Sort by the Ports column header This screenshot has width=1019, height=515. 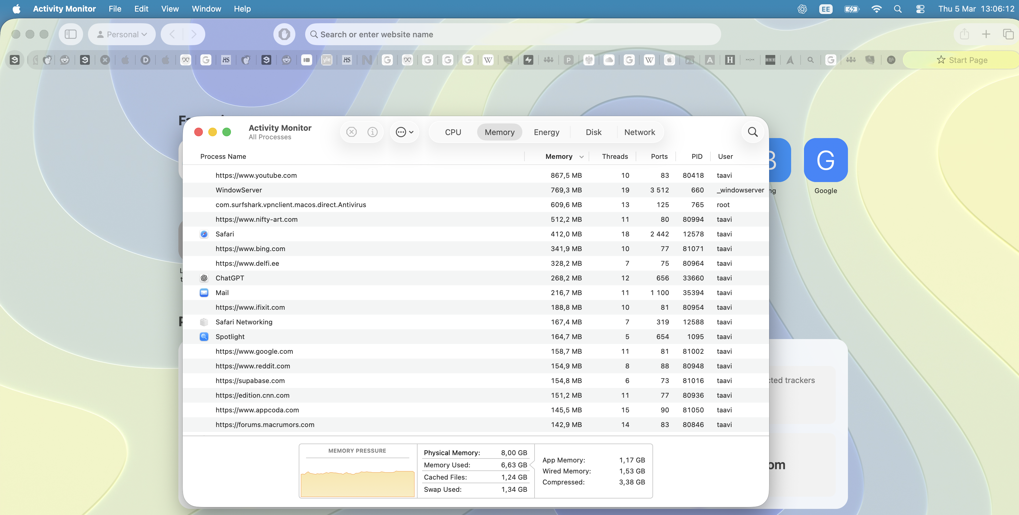pos(659,157)
